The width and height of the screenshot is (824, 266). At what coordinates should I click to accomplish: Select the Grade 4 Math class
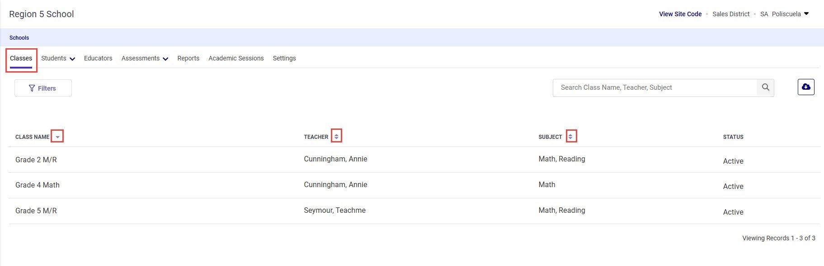(x=38, y=185)
